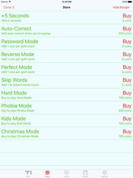The width and height of the screenshot is (133, 178).
Task: Toggle Hide Bought filter
Action: point(121,7)
